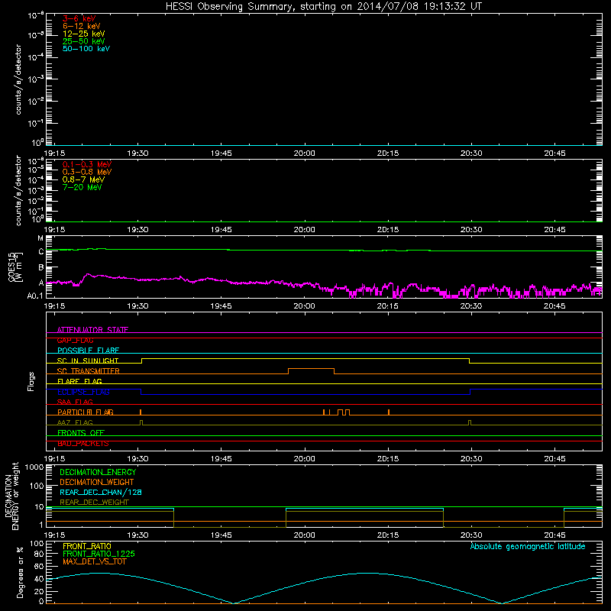Click the DECIMATION_ENERGY legend label

98,472
